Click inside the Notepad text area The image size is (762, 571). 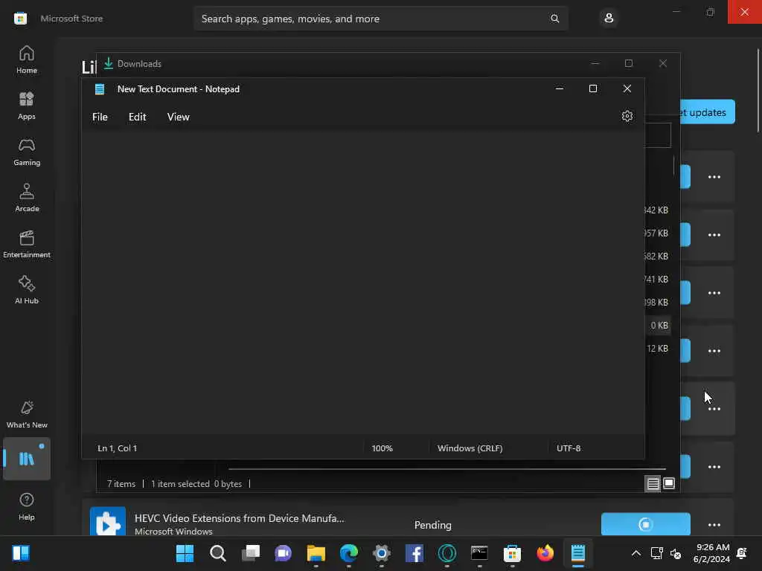pyautogui.click(x=362, y=282)
